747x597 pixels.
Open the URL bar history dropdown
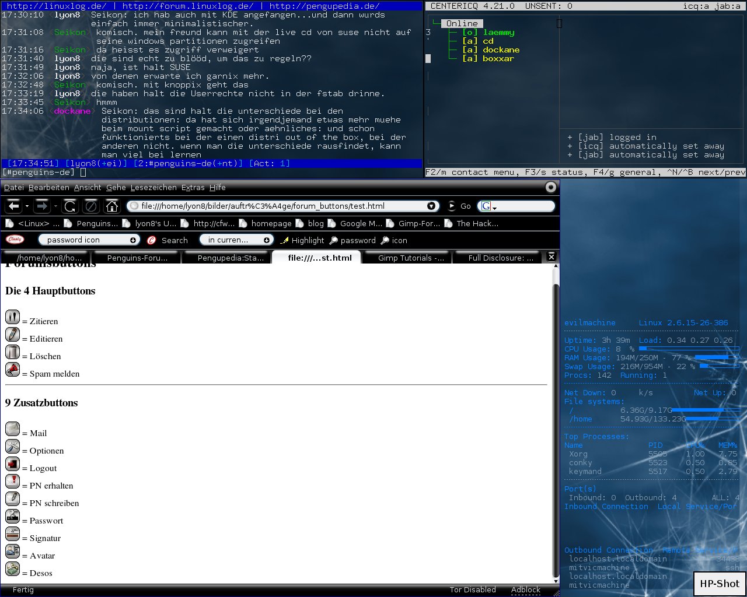point(431,206)
